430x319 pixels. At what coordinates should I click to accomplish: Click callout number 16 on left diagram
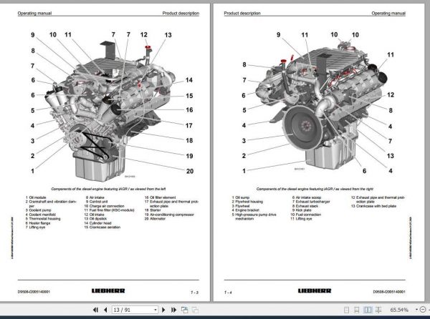click(189, 109)
